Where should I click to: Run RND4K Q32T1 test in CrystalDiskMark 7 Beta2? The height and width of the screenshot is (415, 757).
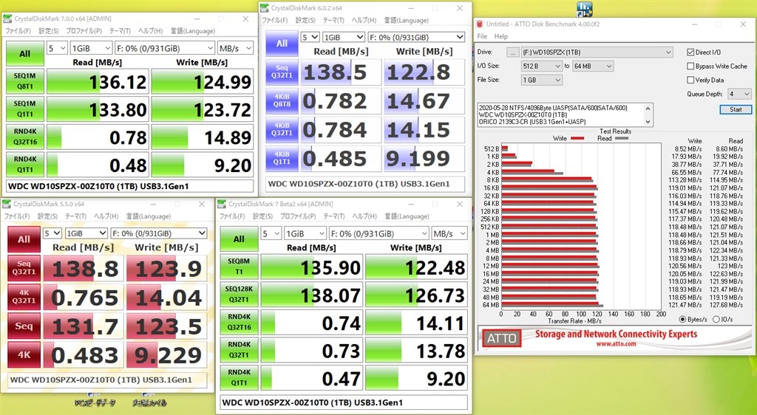pyautogui.click(x=239, y=351)
